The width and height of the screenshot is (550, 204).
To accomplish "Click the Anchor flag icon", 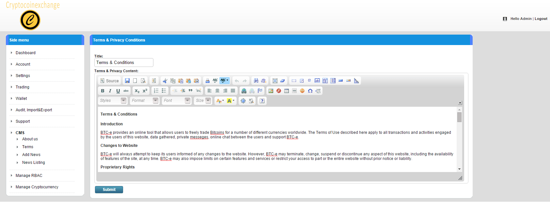I will click(x=260, y=91).
